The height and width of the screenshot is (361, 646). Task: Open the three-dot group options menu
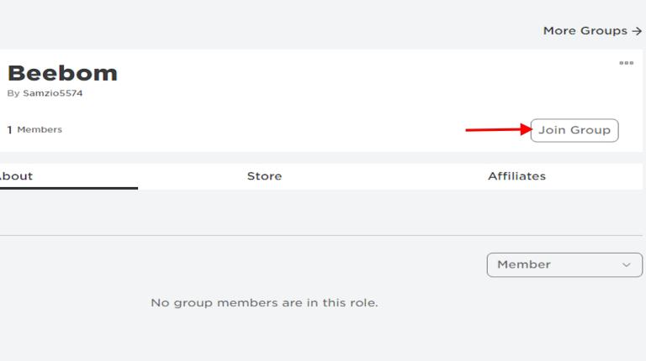click(x=626, y=63)
